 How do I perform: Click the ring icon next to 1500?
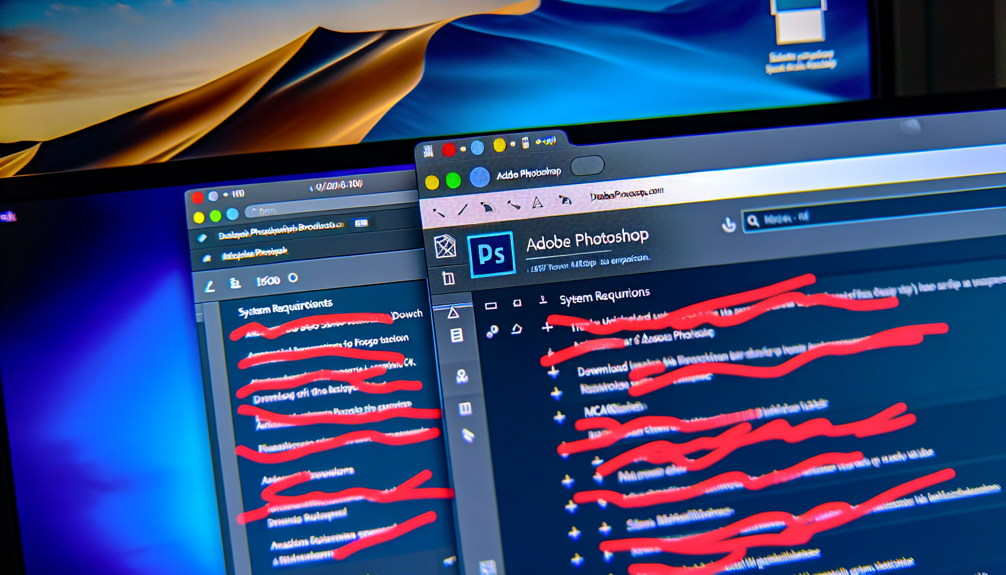(293, 278)
